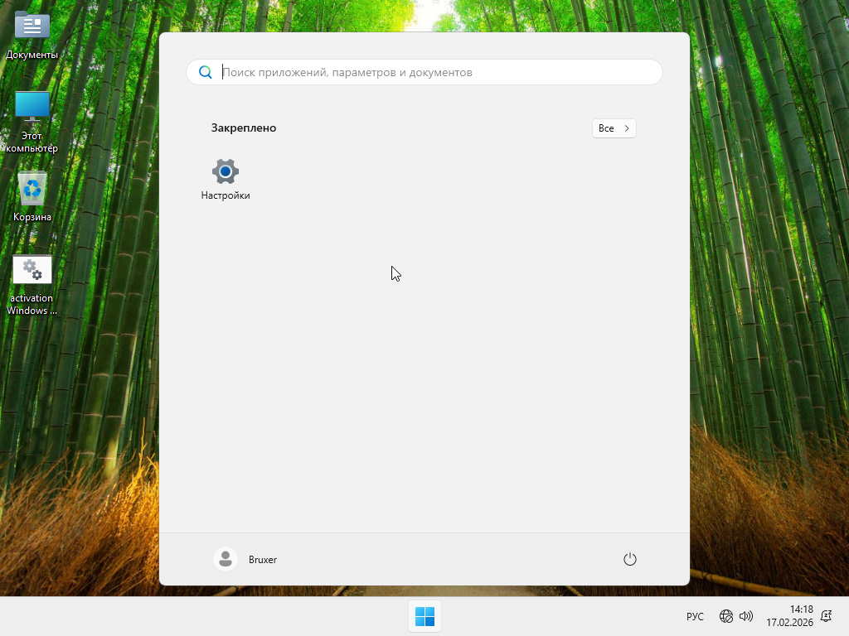Open the volume speaker tray icon

[x=746, y=616]
